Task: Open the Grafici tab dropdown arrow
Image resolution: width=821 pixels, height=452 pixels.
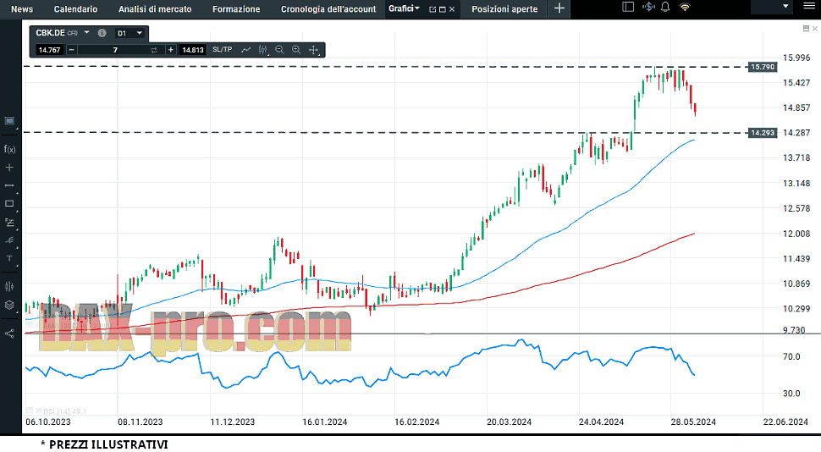Action: (x=417, y=8)
